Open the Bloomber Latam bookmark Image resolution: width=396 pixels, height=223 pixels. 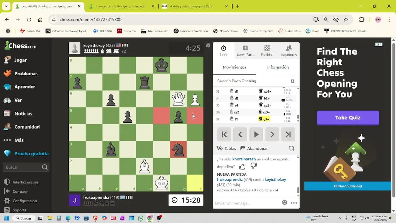pos(226,31)
